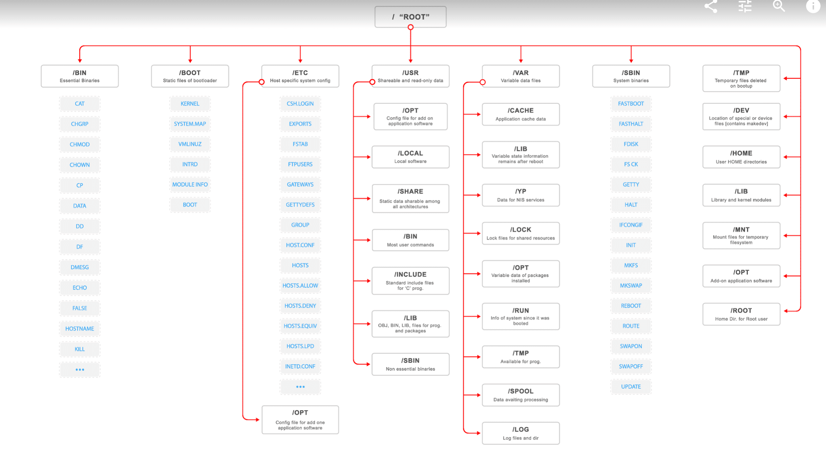Click the /VAR branch circle connector

tap(483, 82)
